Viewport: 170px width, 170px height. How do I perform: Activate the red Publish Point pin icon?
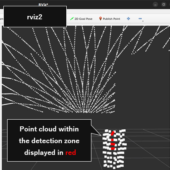tap(100, 18)
